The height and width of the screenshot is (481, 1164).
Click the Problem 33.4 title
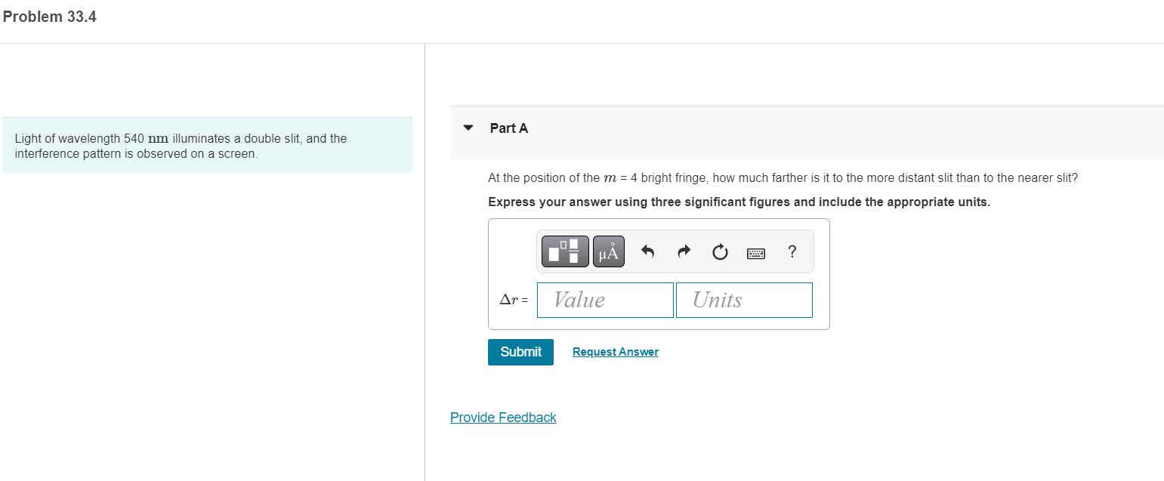48,16
